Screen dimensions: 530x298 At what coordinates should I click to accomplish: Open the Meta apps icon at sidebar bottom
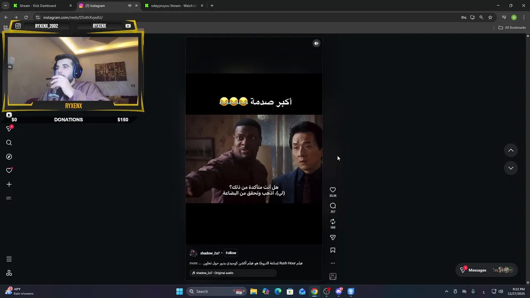click(9, 273)
